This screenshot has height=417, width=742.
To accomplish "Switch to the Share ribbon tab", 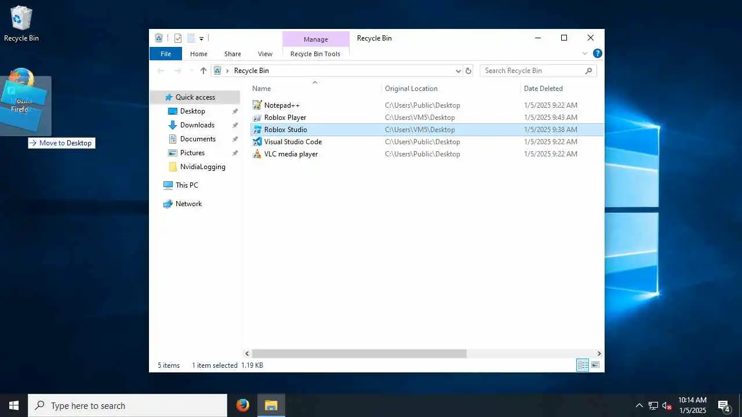I will (x=232, y=54).
